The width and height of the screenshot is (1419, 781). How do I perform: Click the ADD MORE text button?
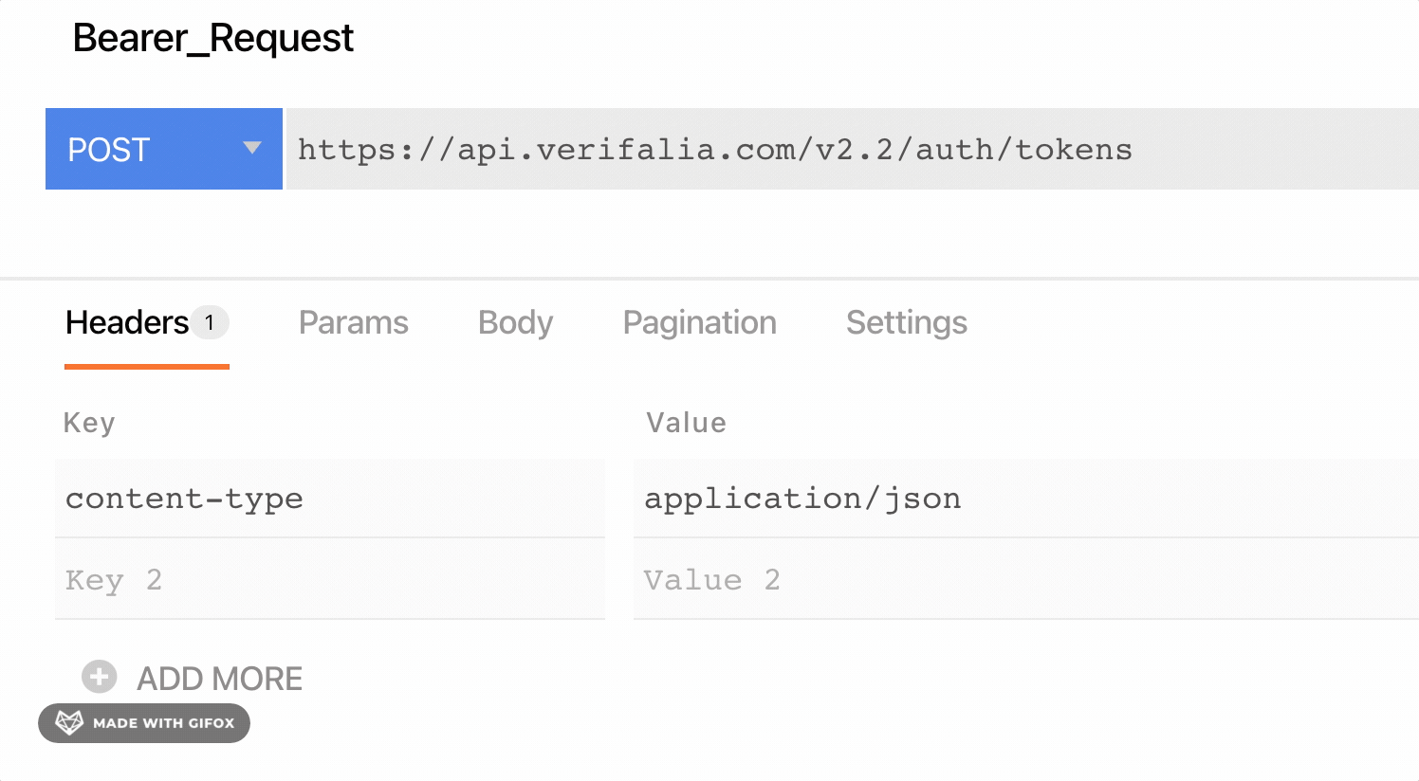(219, 679)
